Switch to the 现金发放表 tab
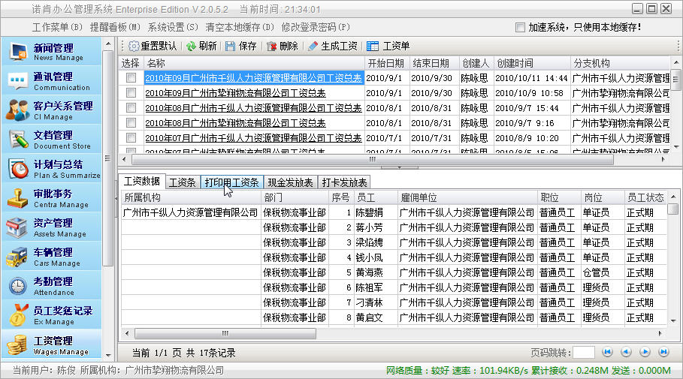 (x=291, y=182)
